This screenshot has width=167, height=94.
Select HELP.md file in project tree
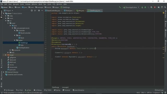tap(11, 62)
